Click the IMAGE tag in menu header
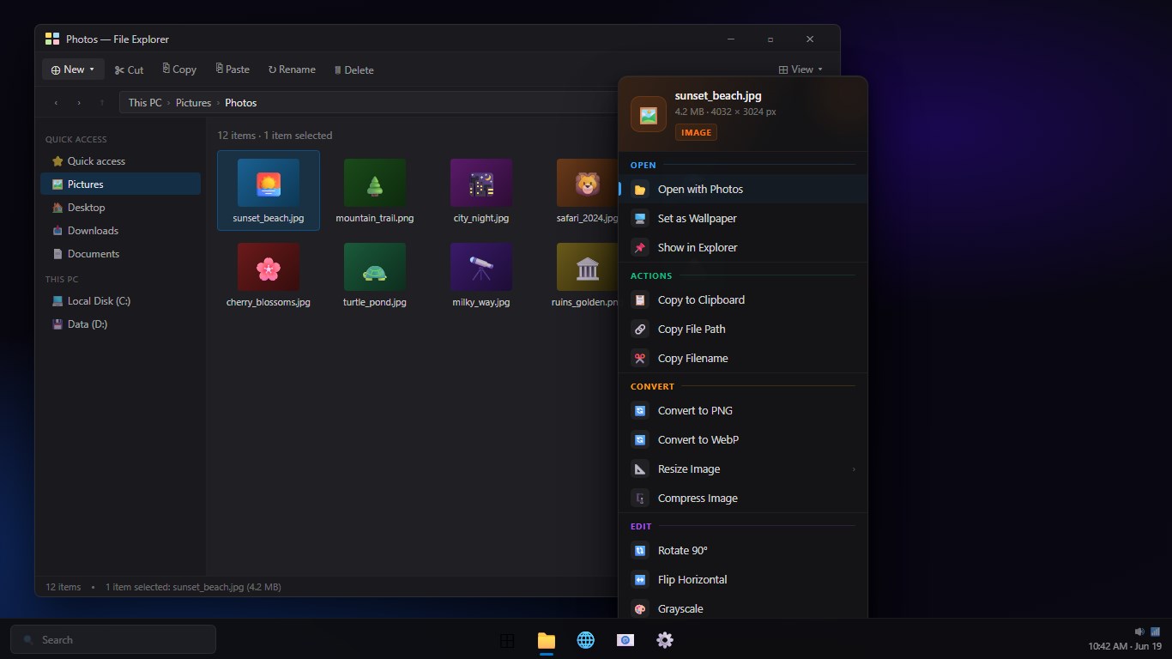The height and width of the screenshot is (659, 1172). click(696, 133)
